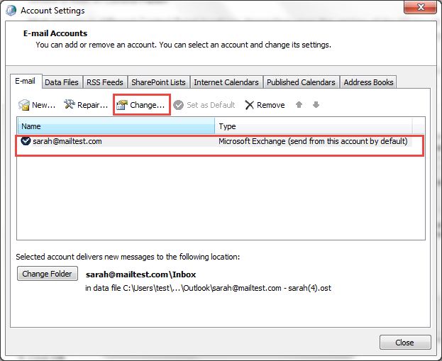Open Change account settings
442x361 pixels.
click(x=141, y=105)
